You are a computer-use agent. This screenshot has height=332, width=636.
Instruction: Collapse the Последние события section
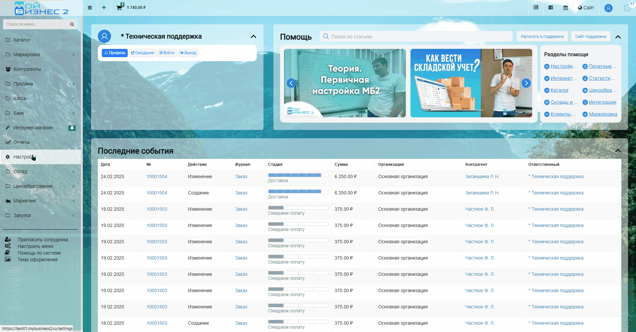click(x=618, y=151)
